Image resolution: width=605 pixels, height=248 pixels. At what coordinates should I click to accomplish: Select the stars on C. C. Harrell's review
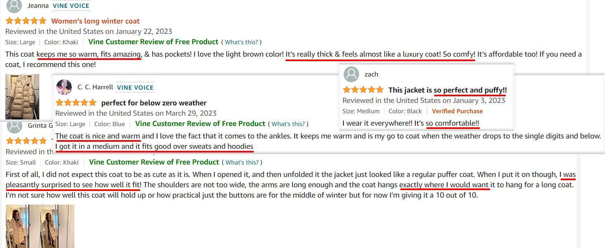[x=76, y=102]
